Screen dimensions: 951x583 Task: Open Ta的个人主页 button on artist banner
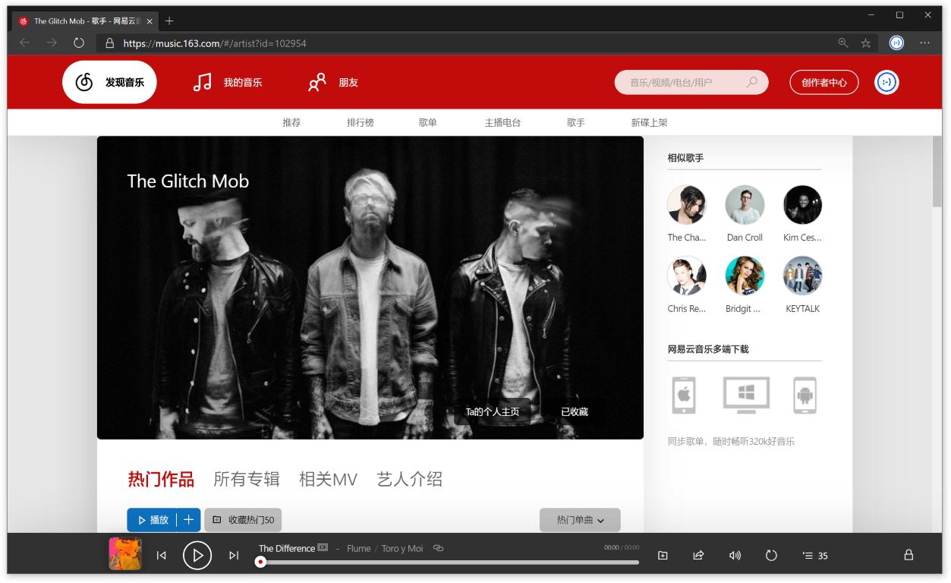coord(493,411)
